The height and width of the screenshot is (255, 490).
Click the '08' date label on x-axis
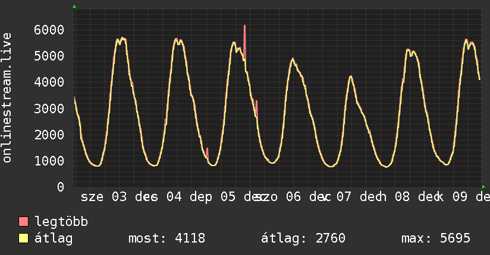402,197
